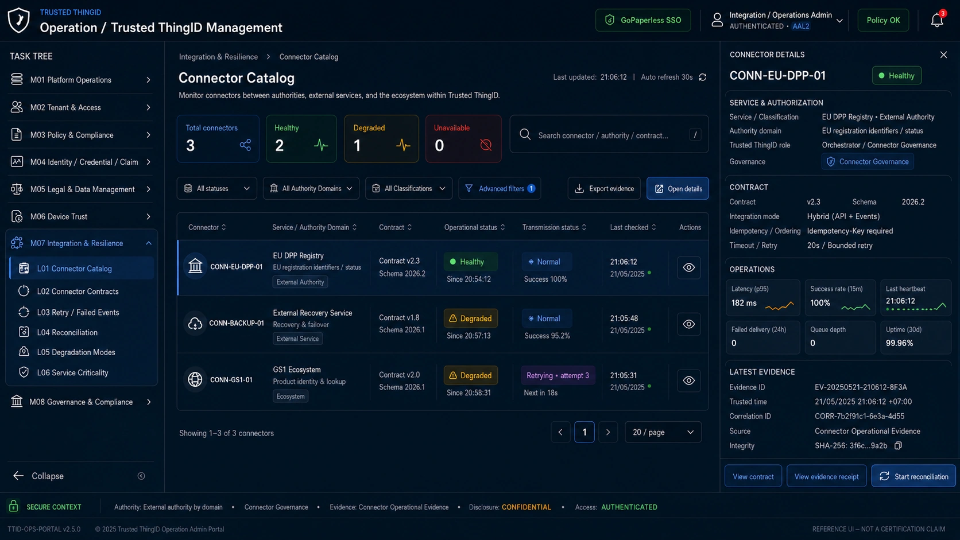The height and width of the screenshot is (540, 960).
Task: Click the share icon in Total connectors card
Action: coord(245,145)
